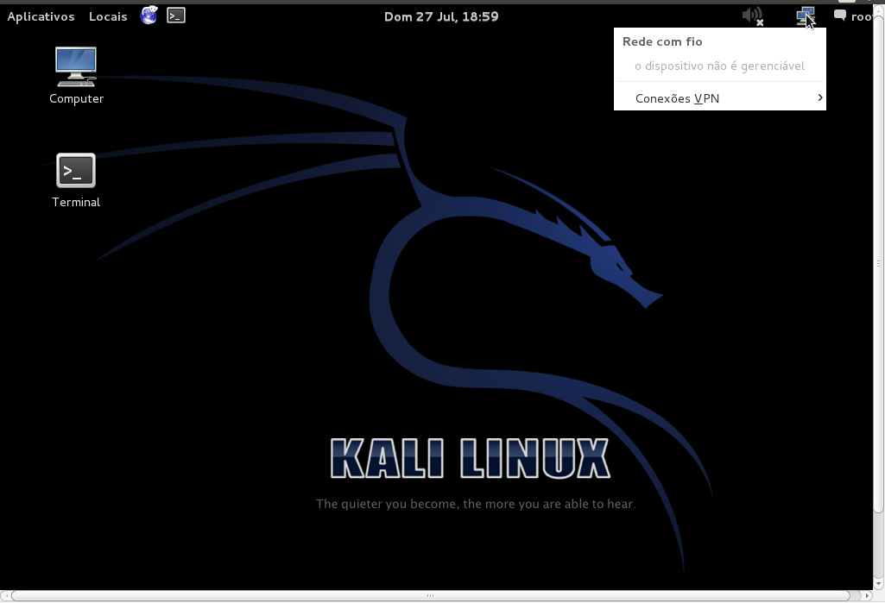885x603 pixels.
Task: Open the root user menu
Action: (x=861, y=16)
